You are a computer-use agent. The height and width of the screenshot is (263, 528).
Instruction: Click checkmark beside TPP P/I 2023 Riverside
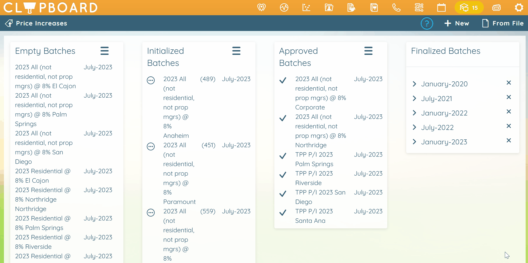[x=283, y=175]
